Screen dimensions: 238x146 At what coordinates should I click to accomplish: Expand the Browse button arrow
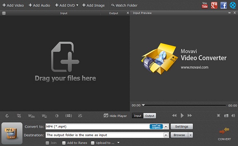tap(190, 135)
